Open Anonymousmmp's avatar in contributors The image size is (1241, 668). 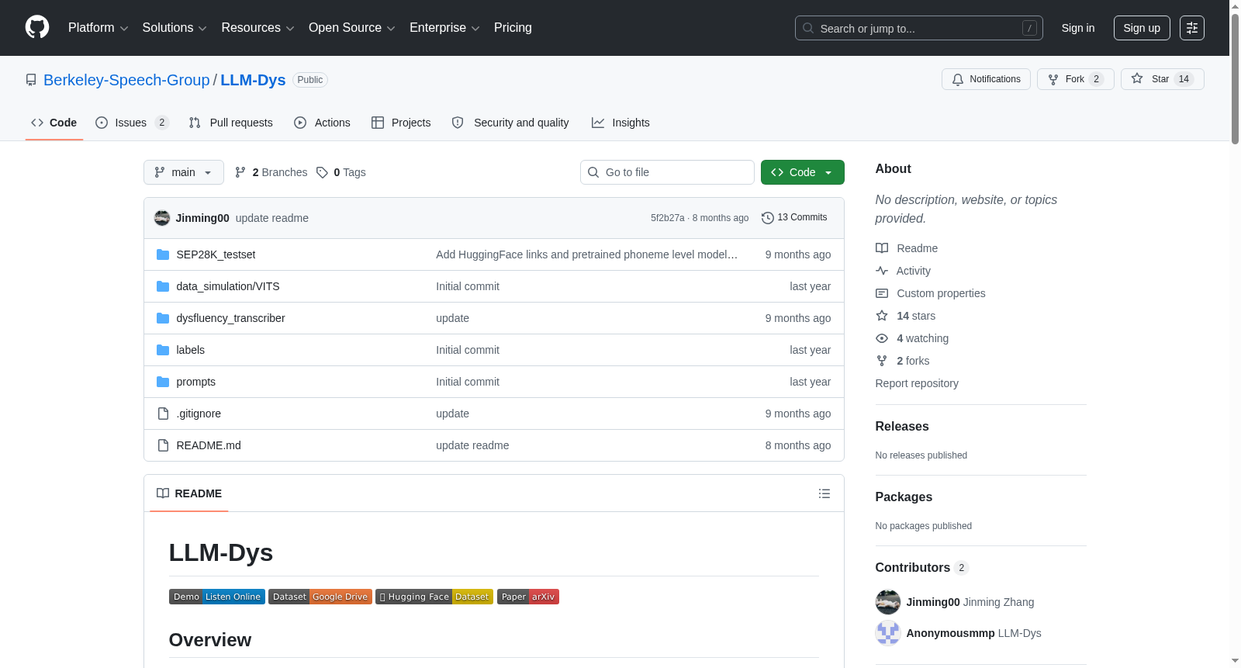(x=888, y=633)
